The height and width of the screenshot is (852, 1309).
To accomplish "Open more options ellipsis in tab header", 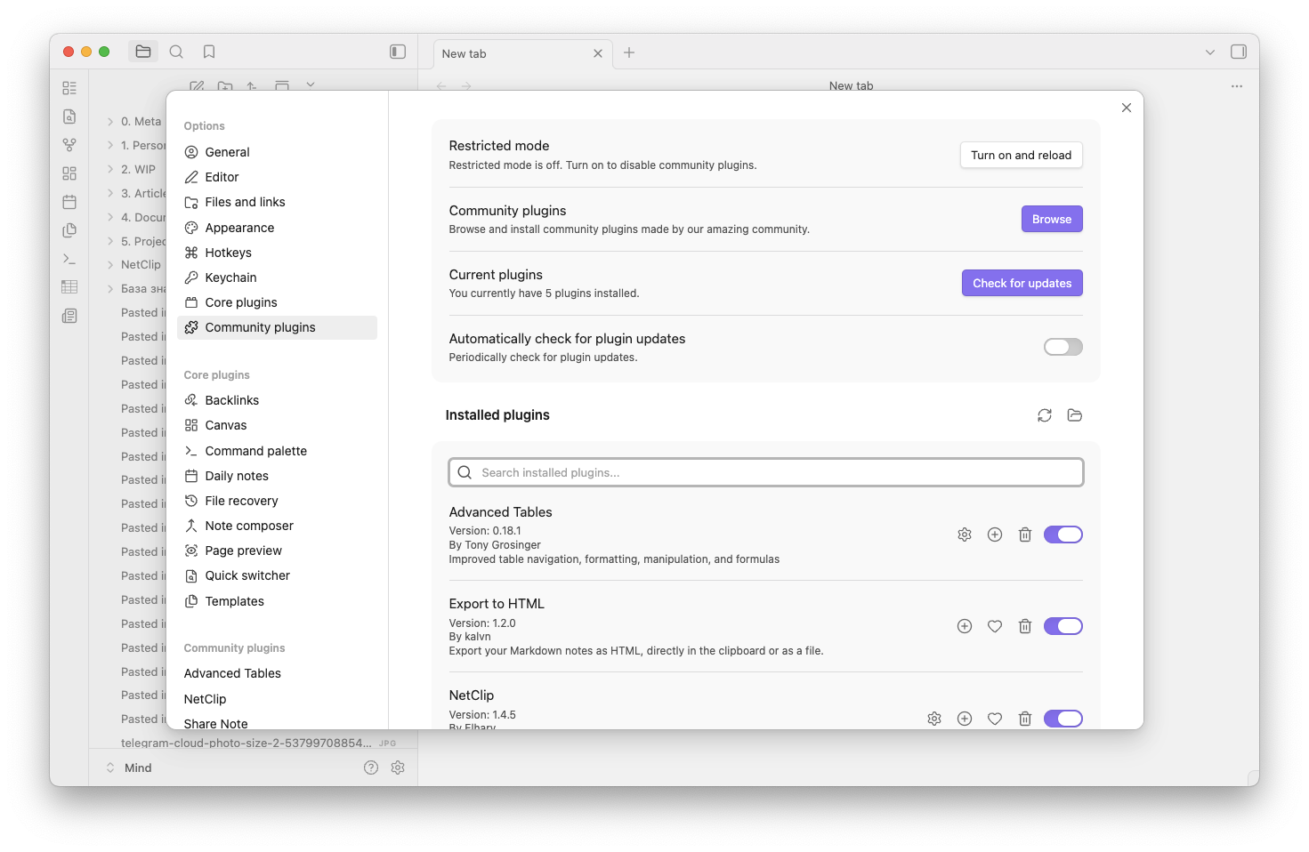I will click(x=1237, y=86).
